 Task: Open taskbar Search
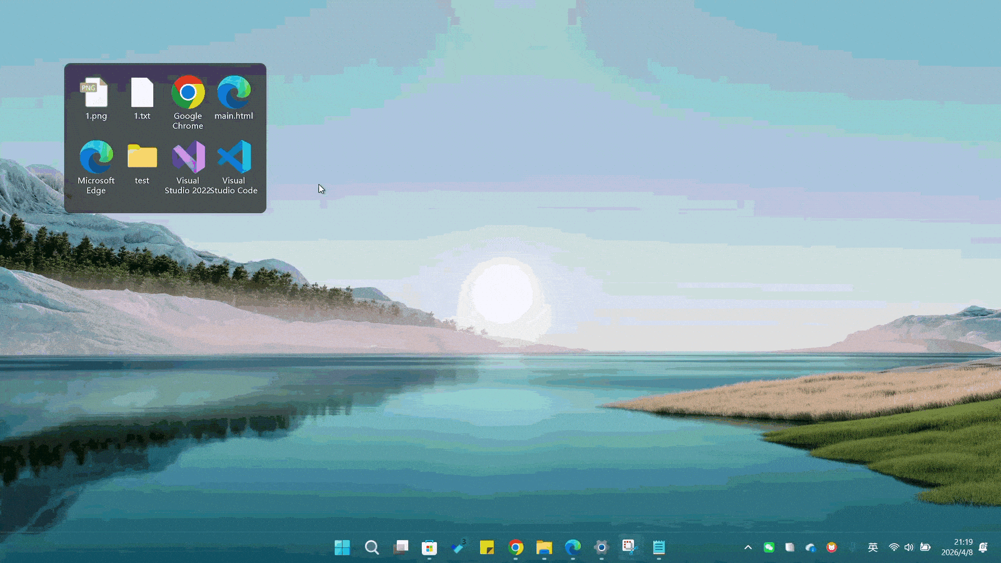click(372, 547)
